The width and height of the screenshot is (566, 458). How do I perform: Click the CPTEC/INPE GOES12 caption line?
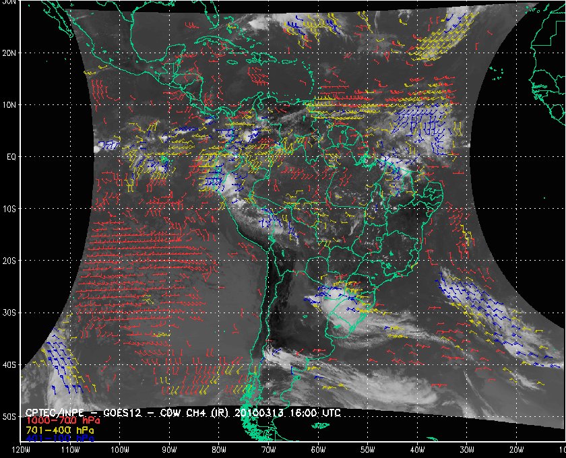[183, 413]
